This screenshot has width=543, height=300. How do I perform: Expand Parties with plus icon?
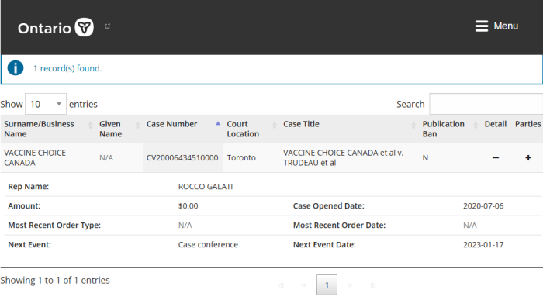coord(528,157)
